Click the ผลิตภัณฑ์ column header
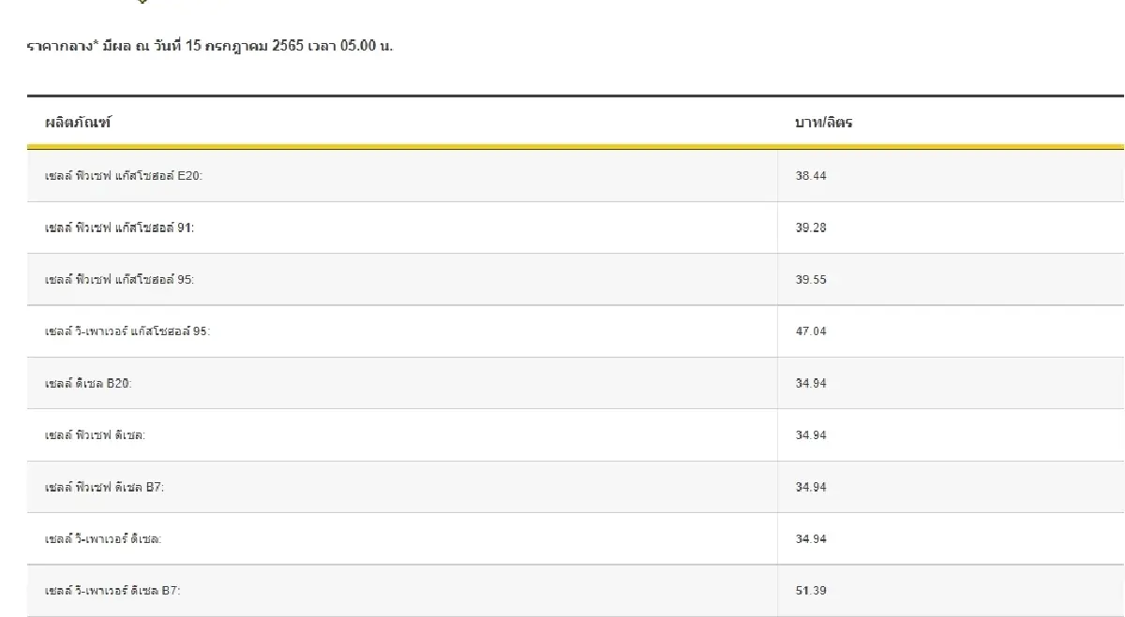 point(78,123)
